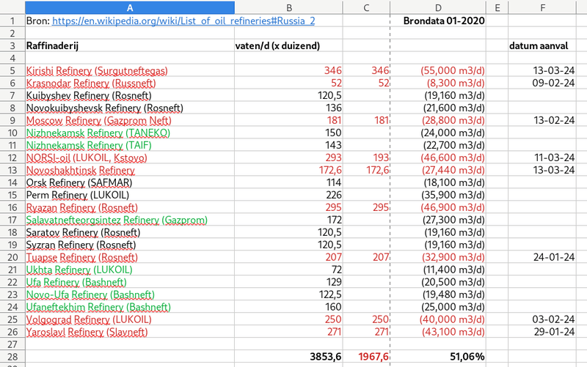Select column D header

(438, 8)
